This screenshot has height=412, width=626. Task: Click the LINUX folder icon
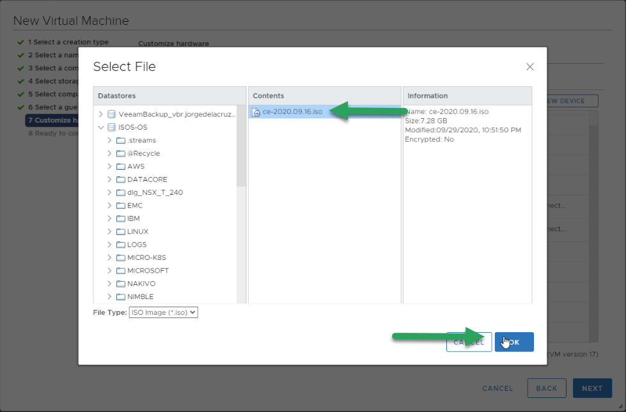(x=121, y=232)
